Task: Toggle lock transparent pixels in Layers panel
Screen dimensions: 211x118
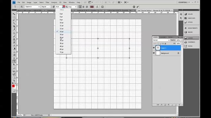Action: click(x=158, y=44)
